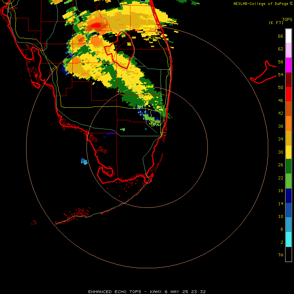294x294 pixels.
Task: Pick the yellow swatch on the legend
Action: coord(288,152)
